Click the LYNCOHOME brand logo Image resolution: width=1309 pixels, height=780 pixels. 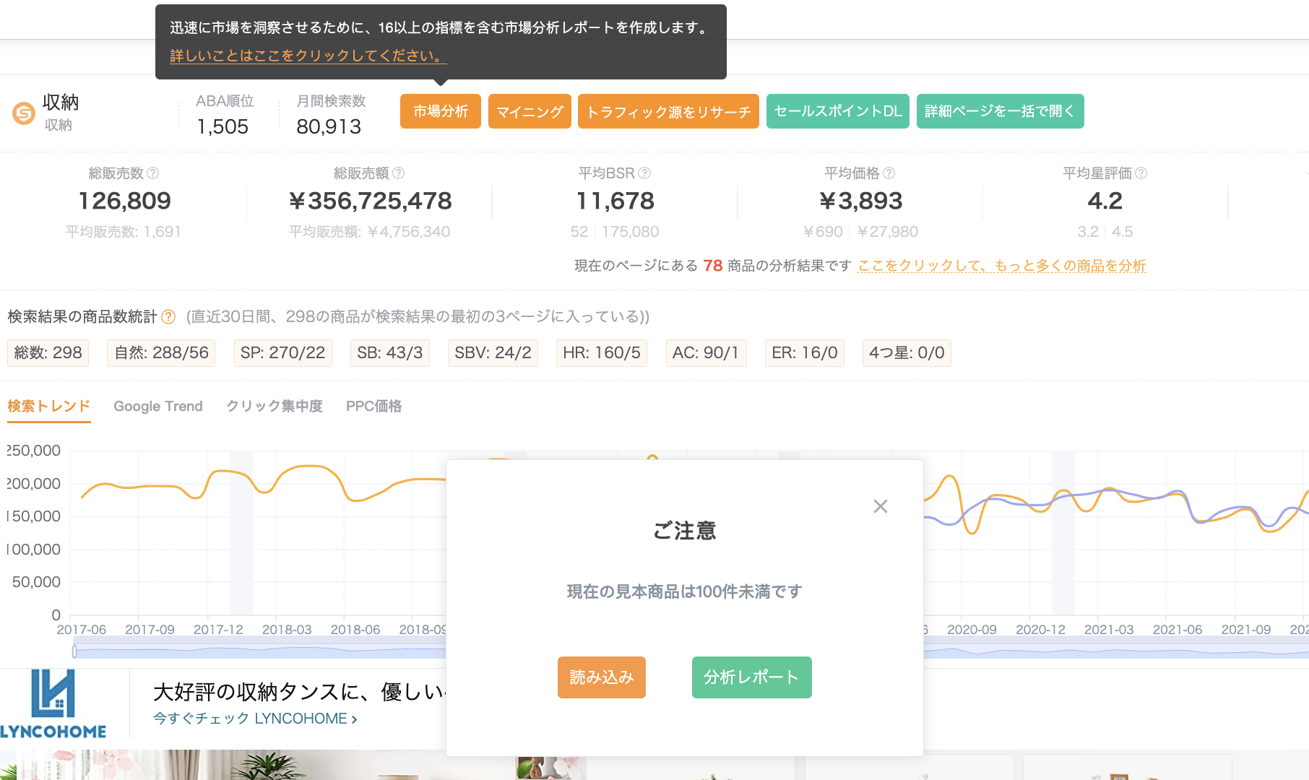(x=53, y=704)
